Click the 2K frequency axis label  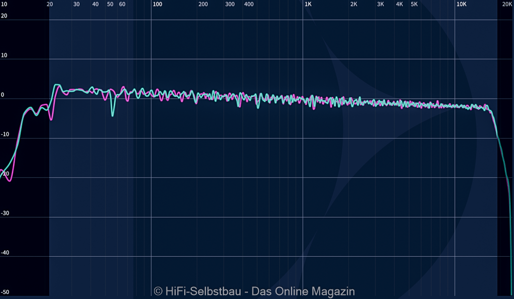(x=354, y=4)
